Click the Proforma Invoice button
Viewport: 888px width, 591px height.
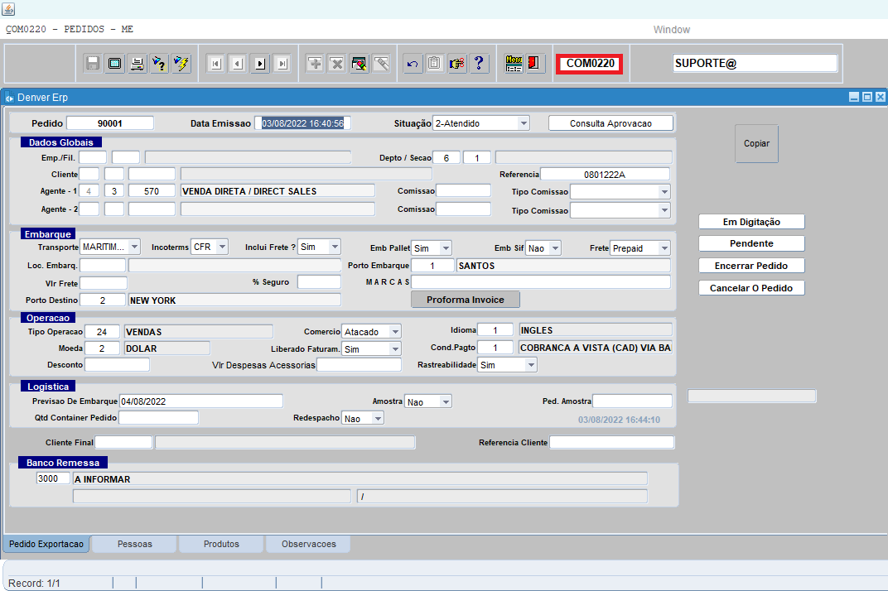point(466,300)
